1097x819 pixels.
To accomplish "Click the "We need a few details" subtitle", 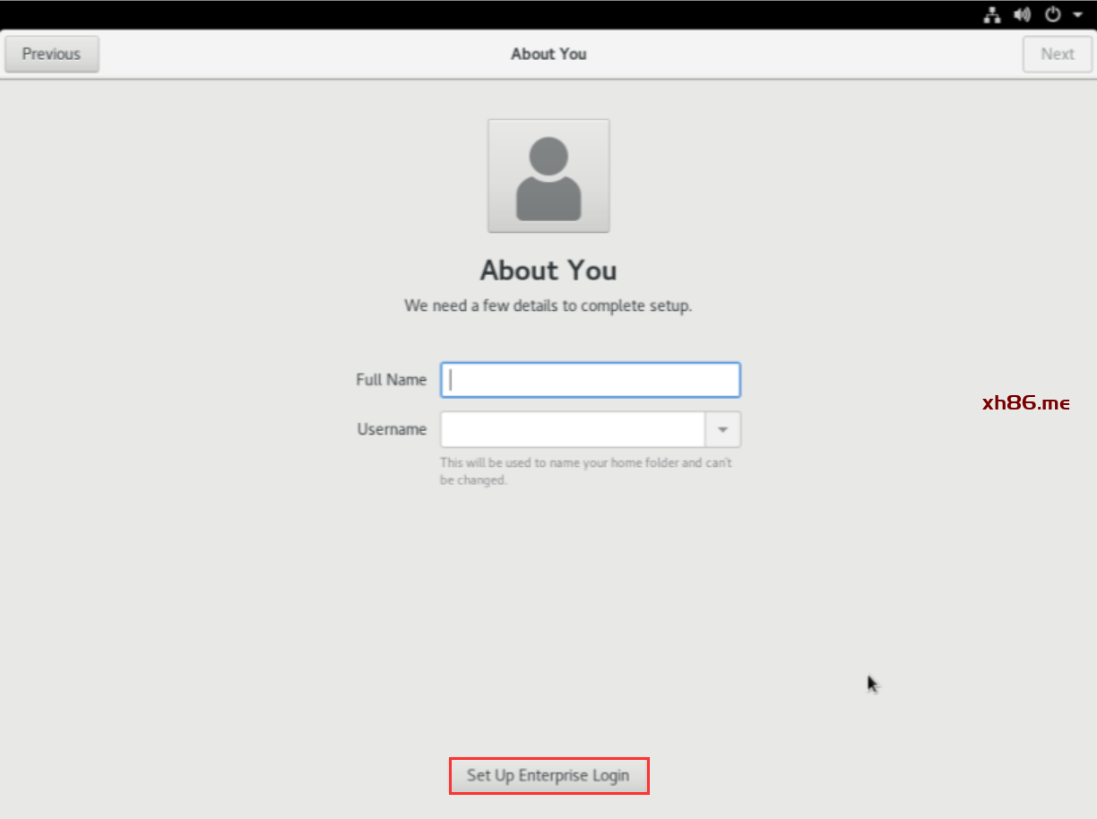I will pos(548,306).
